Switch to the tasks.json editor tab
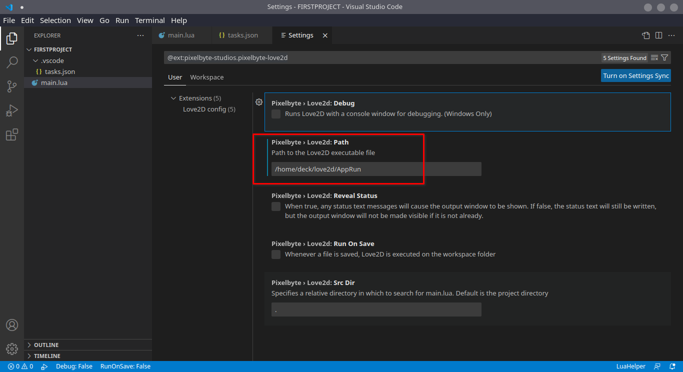683x372 pixels. pyautogui.click(x=242, y=35)
